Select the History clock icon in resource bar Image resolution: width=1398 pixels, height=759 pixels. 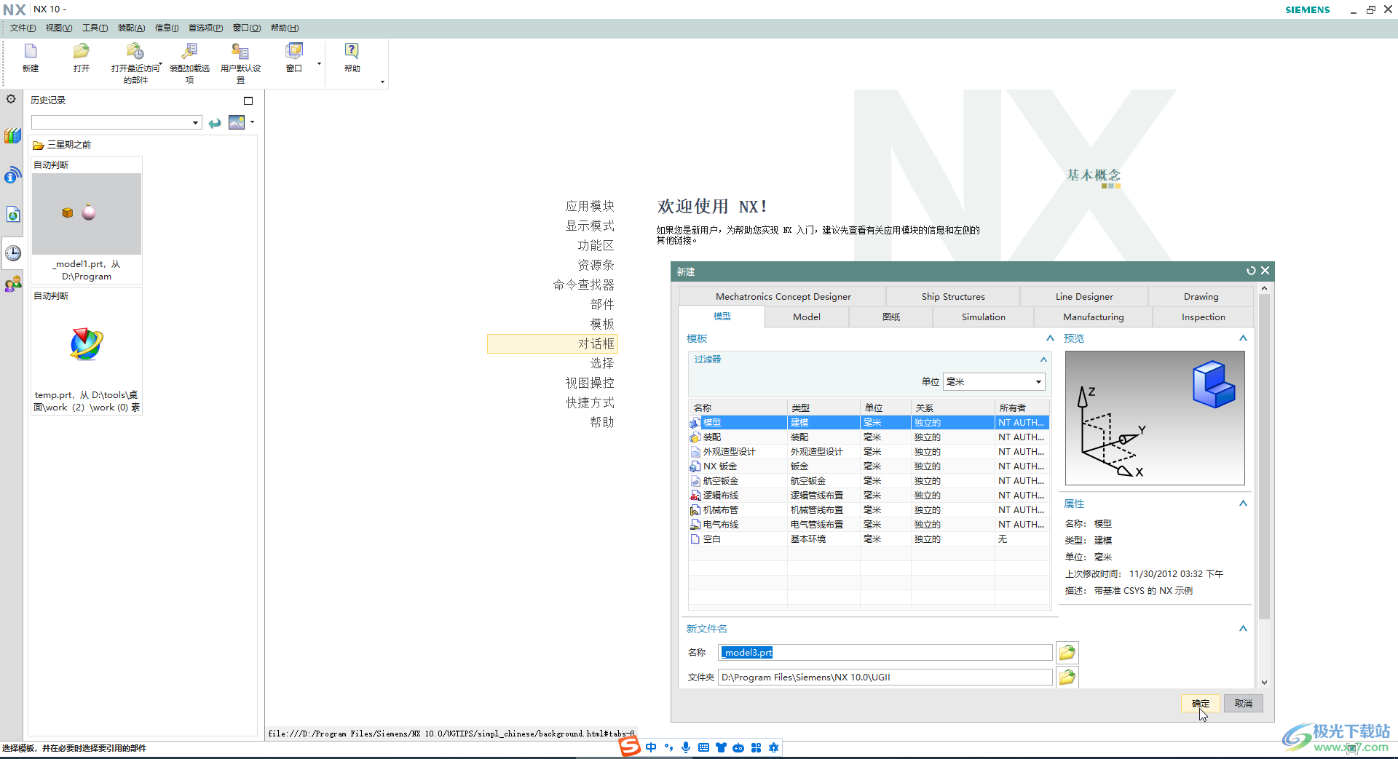[12, 253]
